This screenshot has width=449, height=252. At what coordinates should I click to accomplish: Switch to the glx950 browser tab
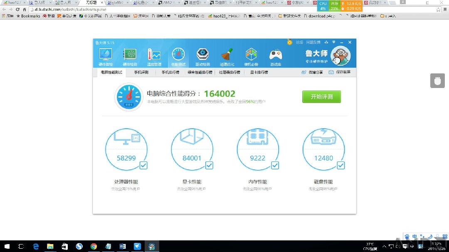[x=117, y=2]
